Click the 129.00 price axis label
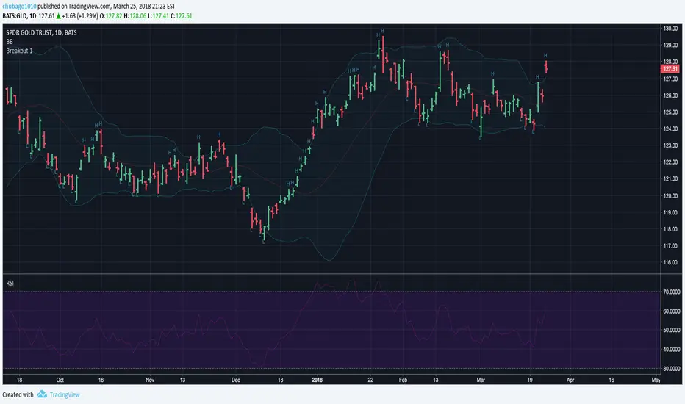 click(x=670, y=46)
